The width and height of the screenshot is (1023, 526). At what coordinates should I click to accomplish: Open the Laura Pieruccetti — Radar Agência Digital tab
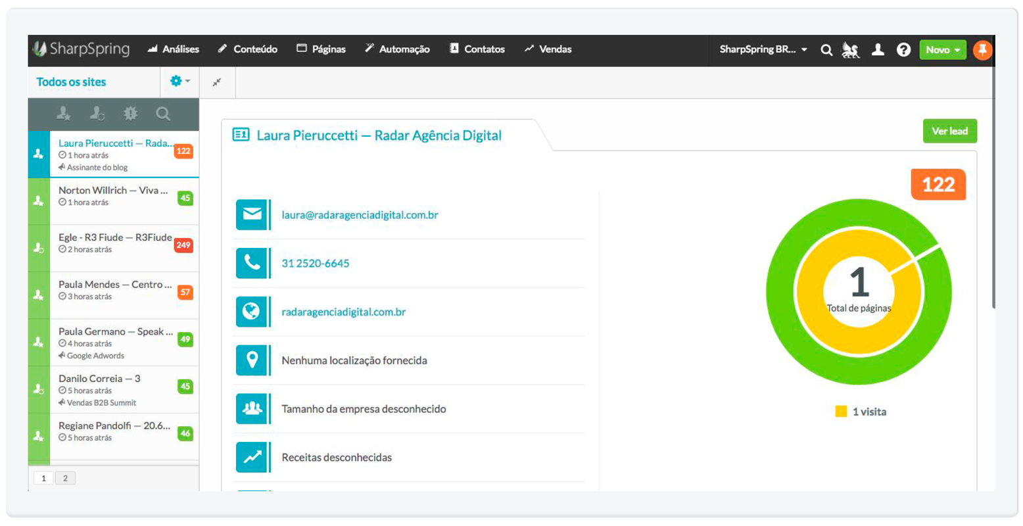point(379,135)
